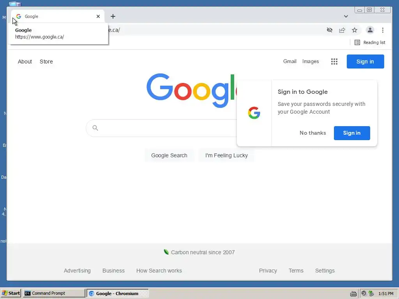Open the profile avatar menu
Image resolution: width=399 pixels, height=299 pixels.
click(370, 30)
